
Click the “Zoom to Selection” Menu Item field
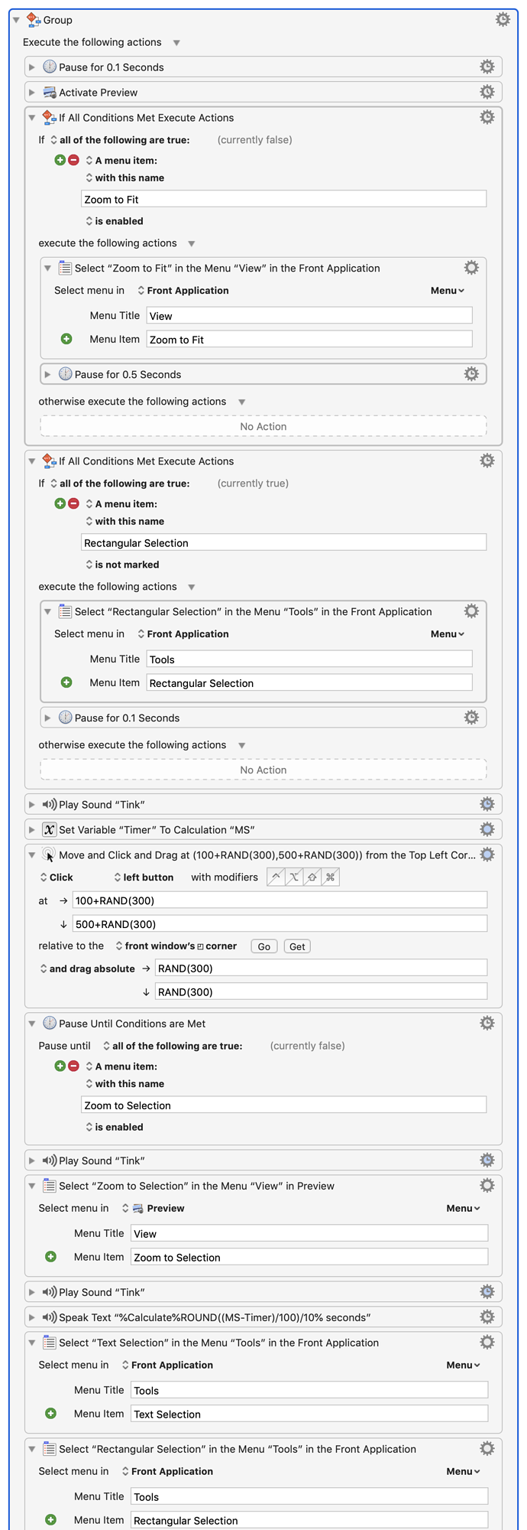pos(309,1257)
